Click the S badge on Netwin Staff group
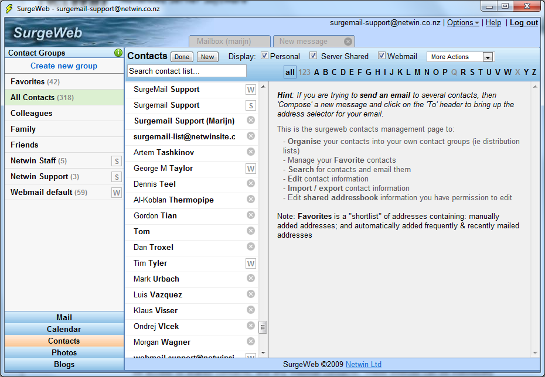 pos(117,161)
